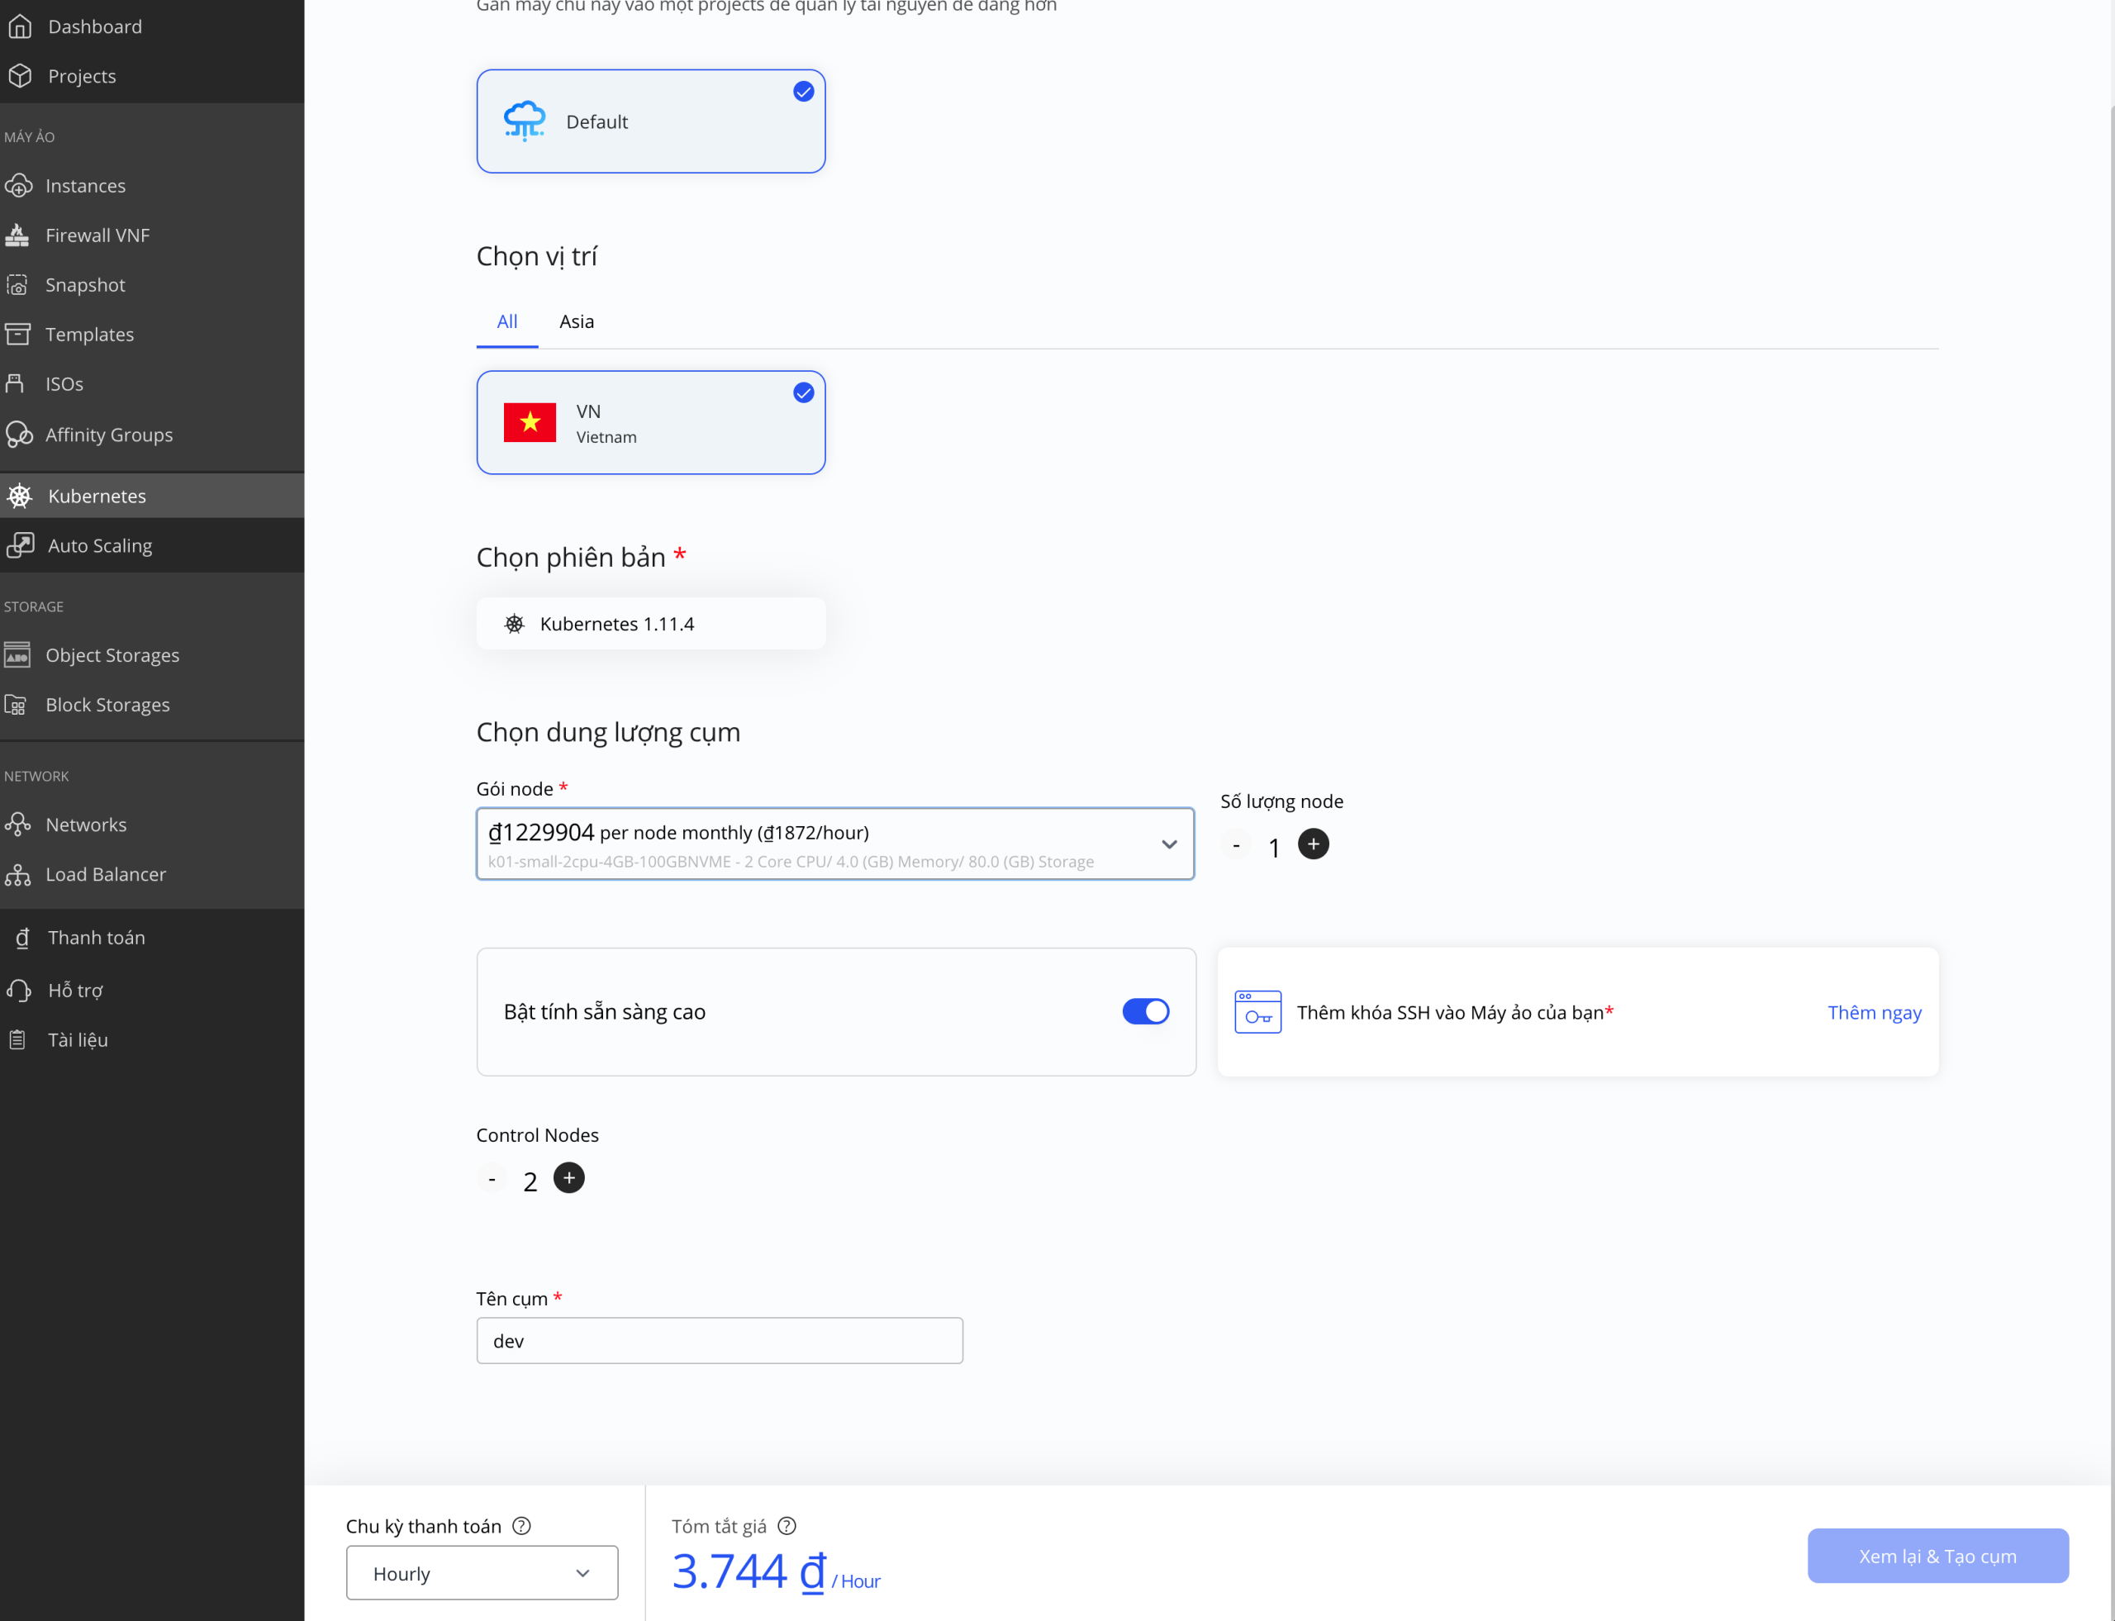
Task: Open Firewall VNF sidebar icon
Action: [17, 235]
